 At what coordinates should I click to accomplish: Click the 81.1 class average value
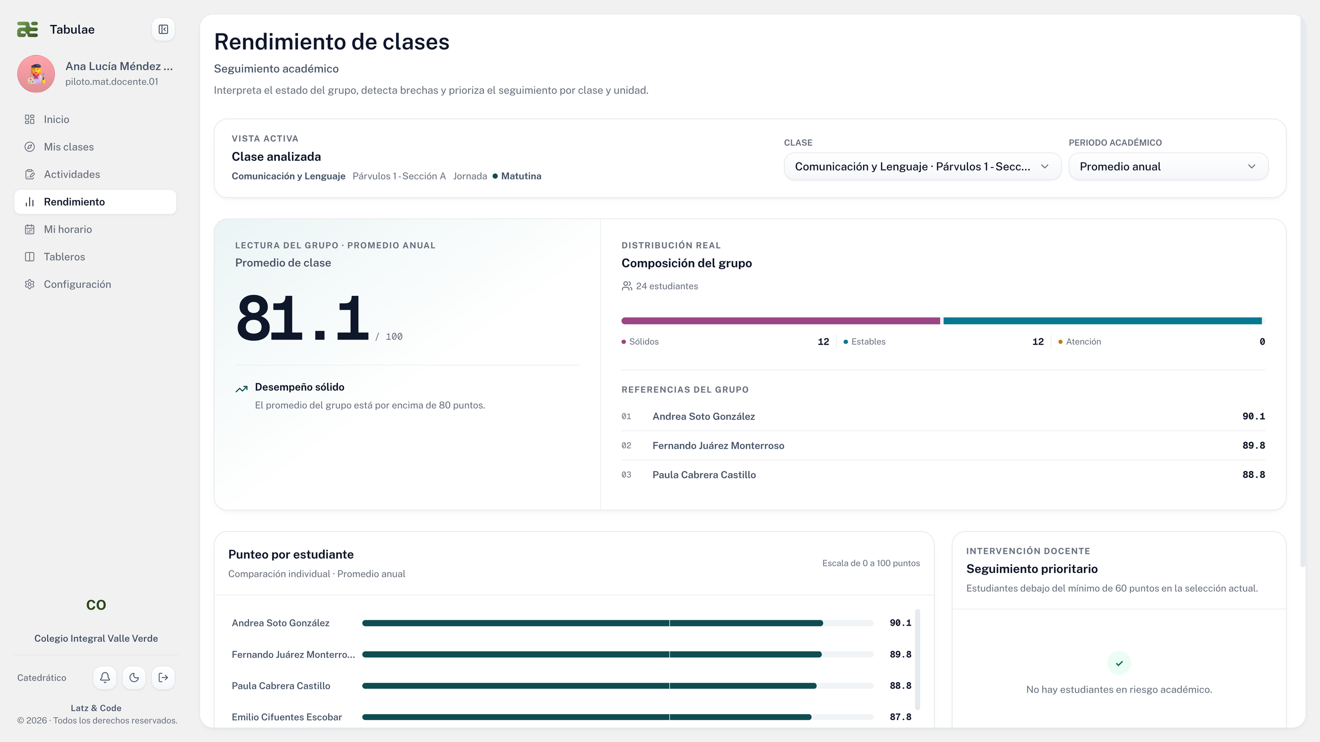pyautogui.click(x=303, y=318)
